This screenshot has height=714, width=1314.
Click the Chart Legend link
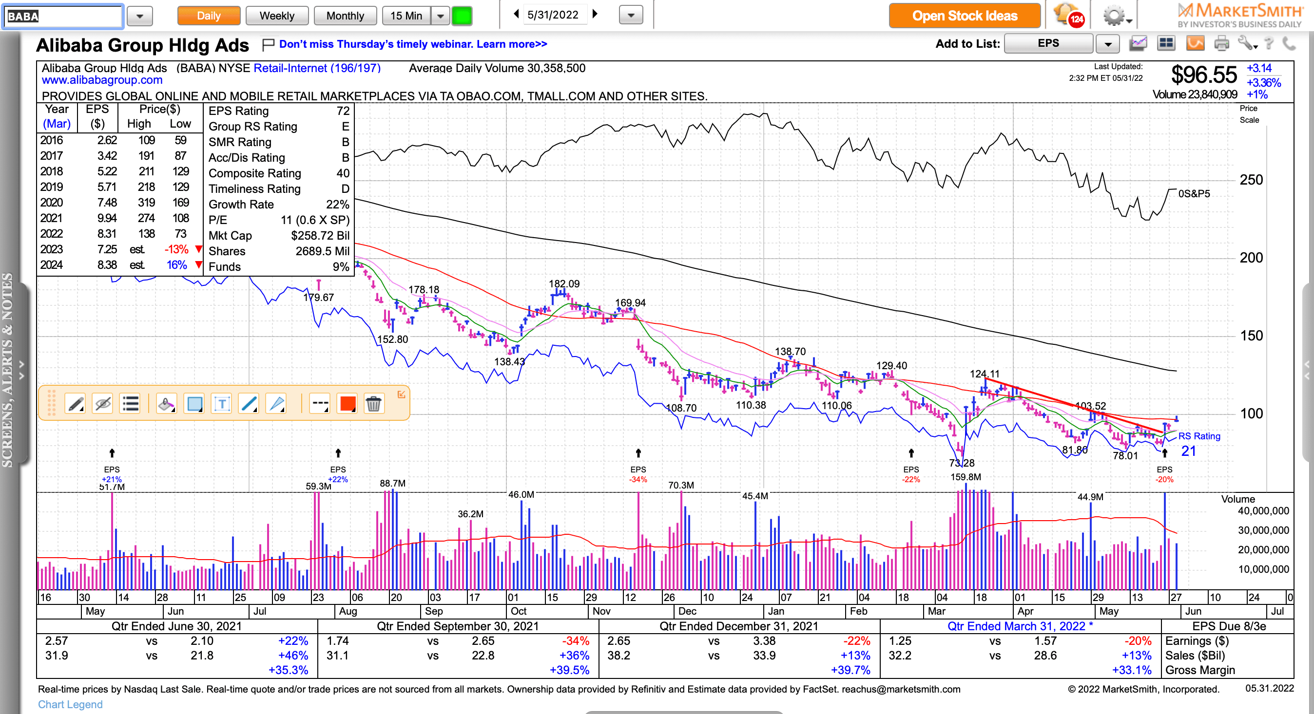tap(70, 704)
